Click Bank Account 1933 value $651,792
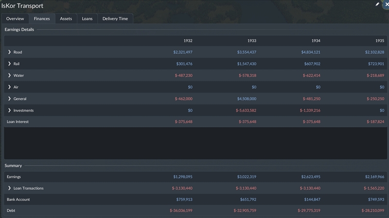389x218 pixels. (x=248, y=200)
